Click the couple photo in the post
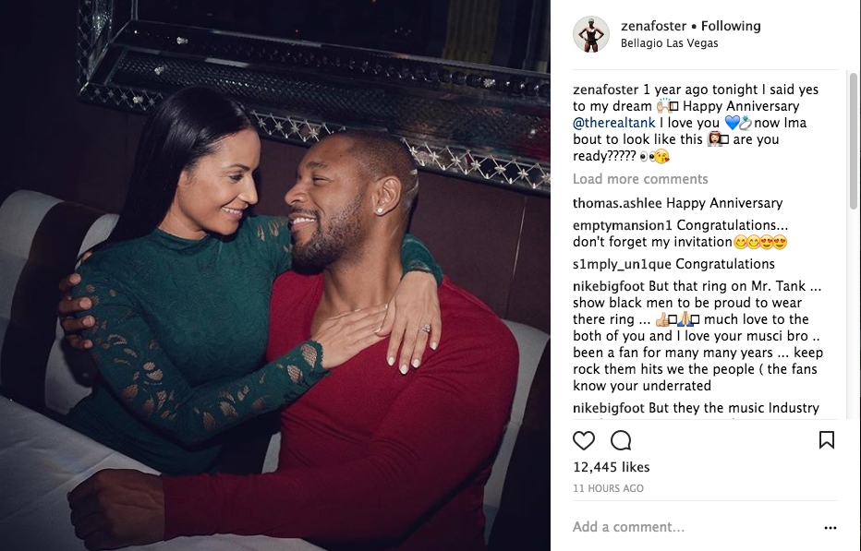The height and width of the screenshot is (551, 861). [275, 275]
